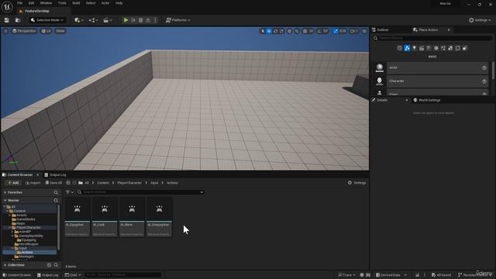Screen dimensions: 496x279
Task: Open the Actor menu
Action: coord(105,3)
